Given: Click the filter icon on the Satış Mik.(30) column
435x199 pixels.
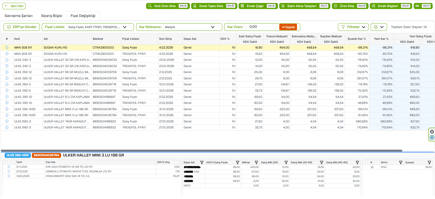Looking at the screenshot, I should [286, 162].
